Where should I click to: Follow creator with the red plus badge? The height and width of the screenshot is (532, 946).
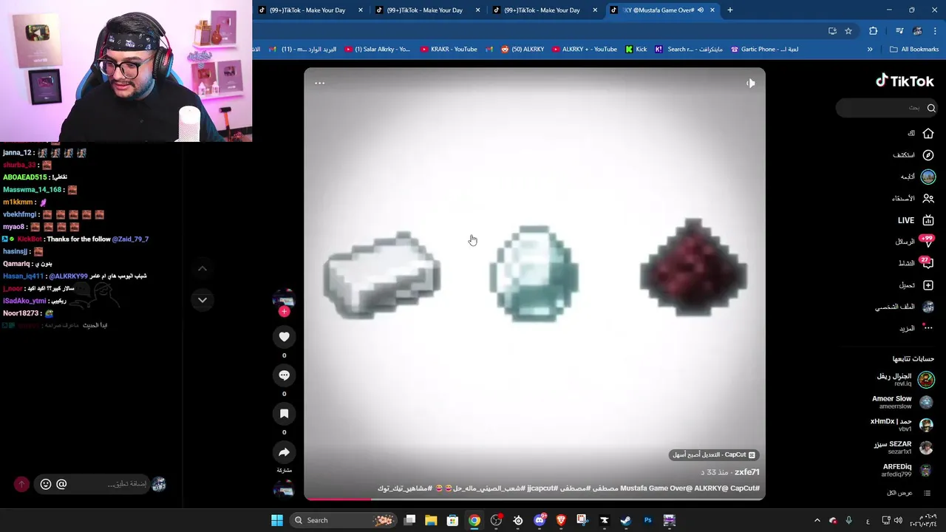(284, 312)
